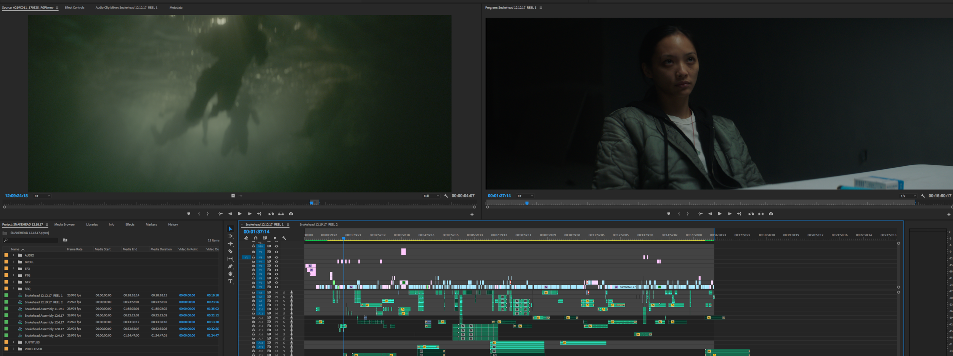Click Program monitor playhead on scrub bar
The width and height of the screenshot is (953, 356).
pos(527,203)
